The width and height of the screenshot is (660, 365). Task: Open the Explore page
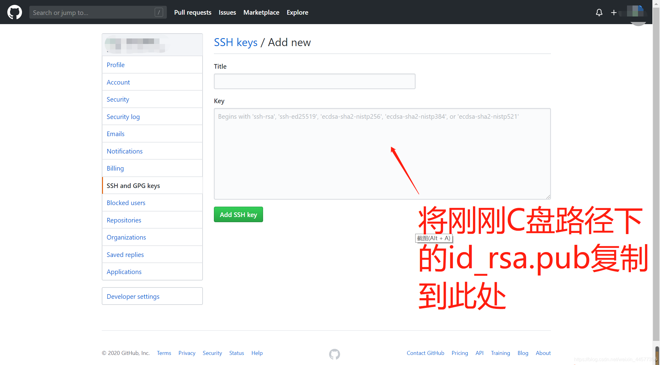[x=297, y=13]
